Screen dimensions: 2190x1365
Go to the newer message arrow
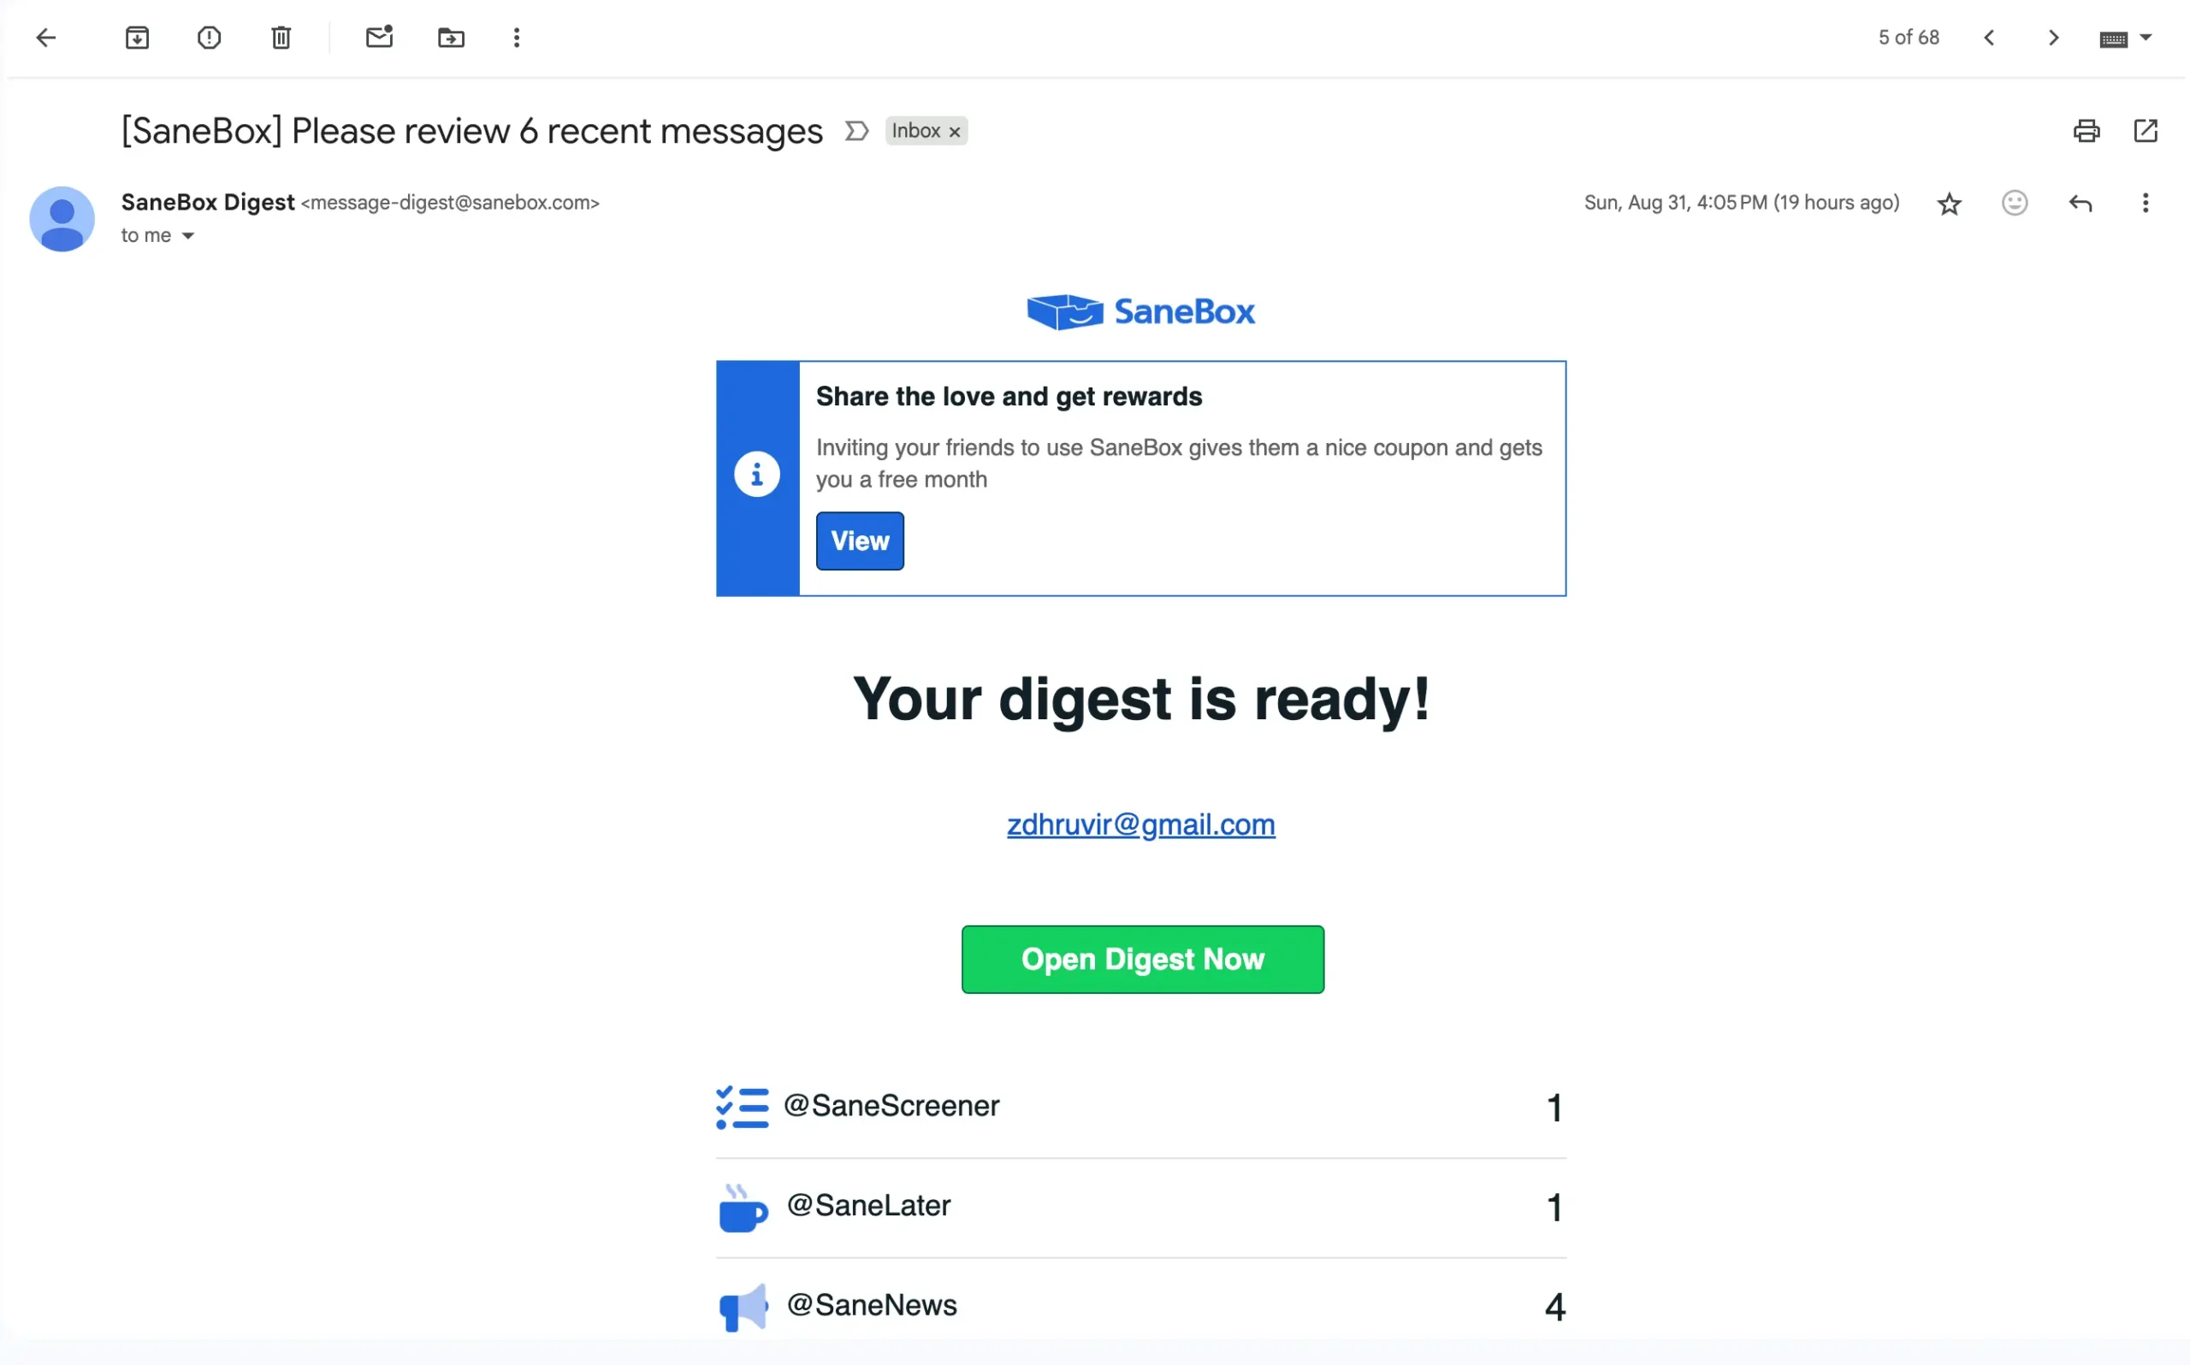(x=1990, y=38)
